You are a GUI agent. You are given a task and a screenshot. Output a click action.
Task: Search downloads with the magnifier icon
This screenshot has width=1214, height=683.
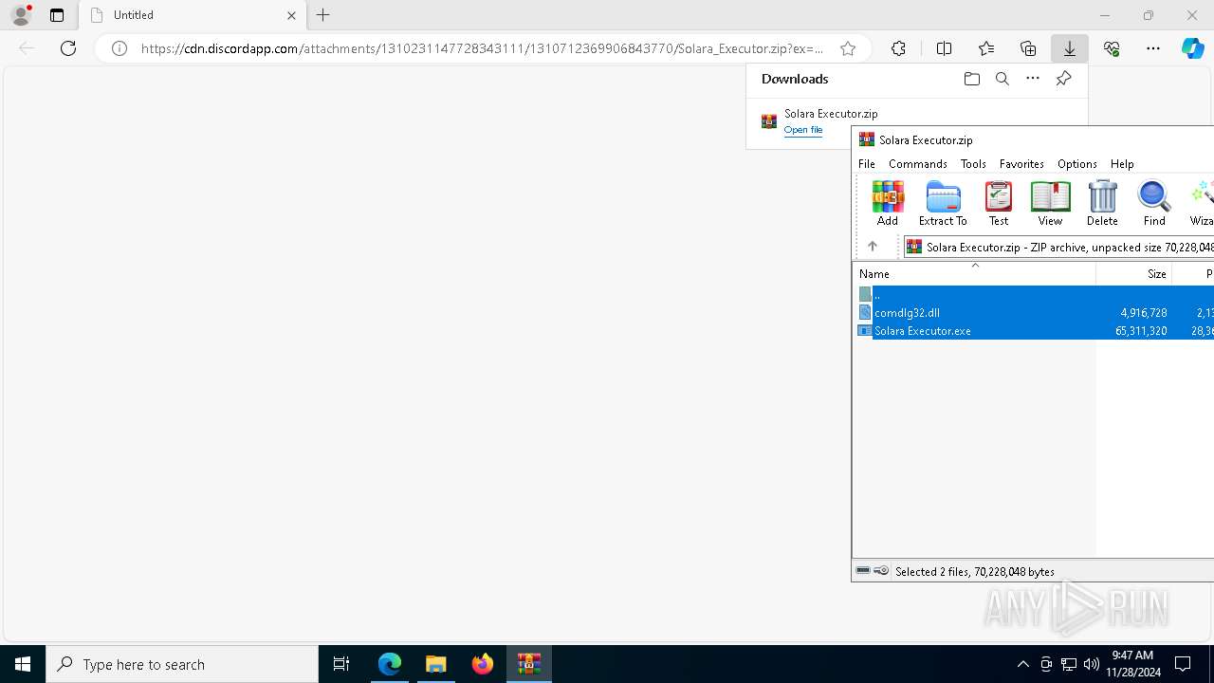(x=1002, y=79)
